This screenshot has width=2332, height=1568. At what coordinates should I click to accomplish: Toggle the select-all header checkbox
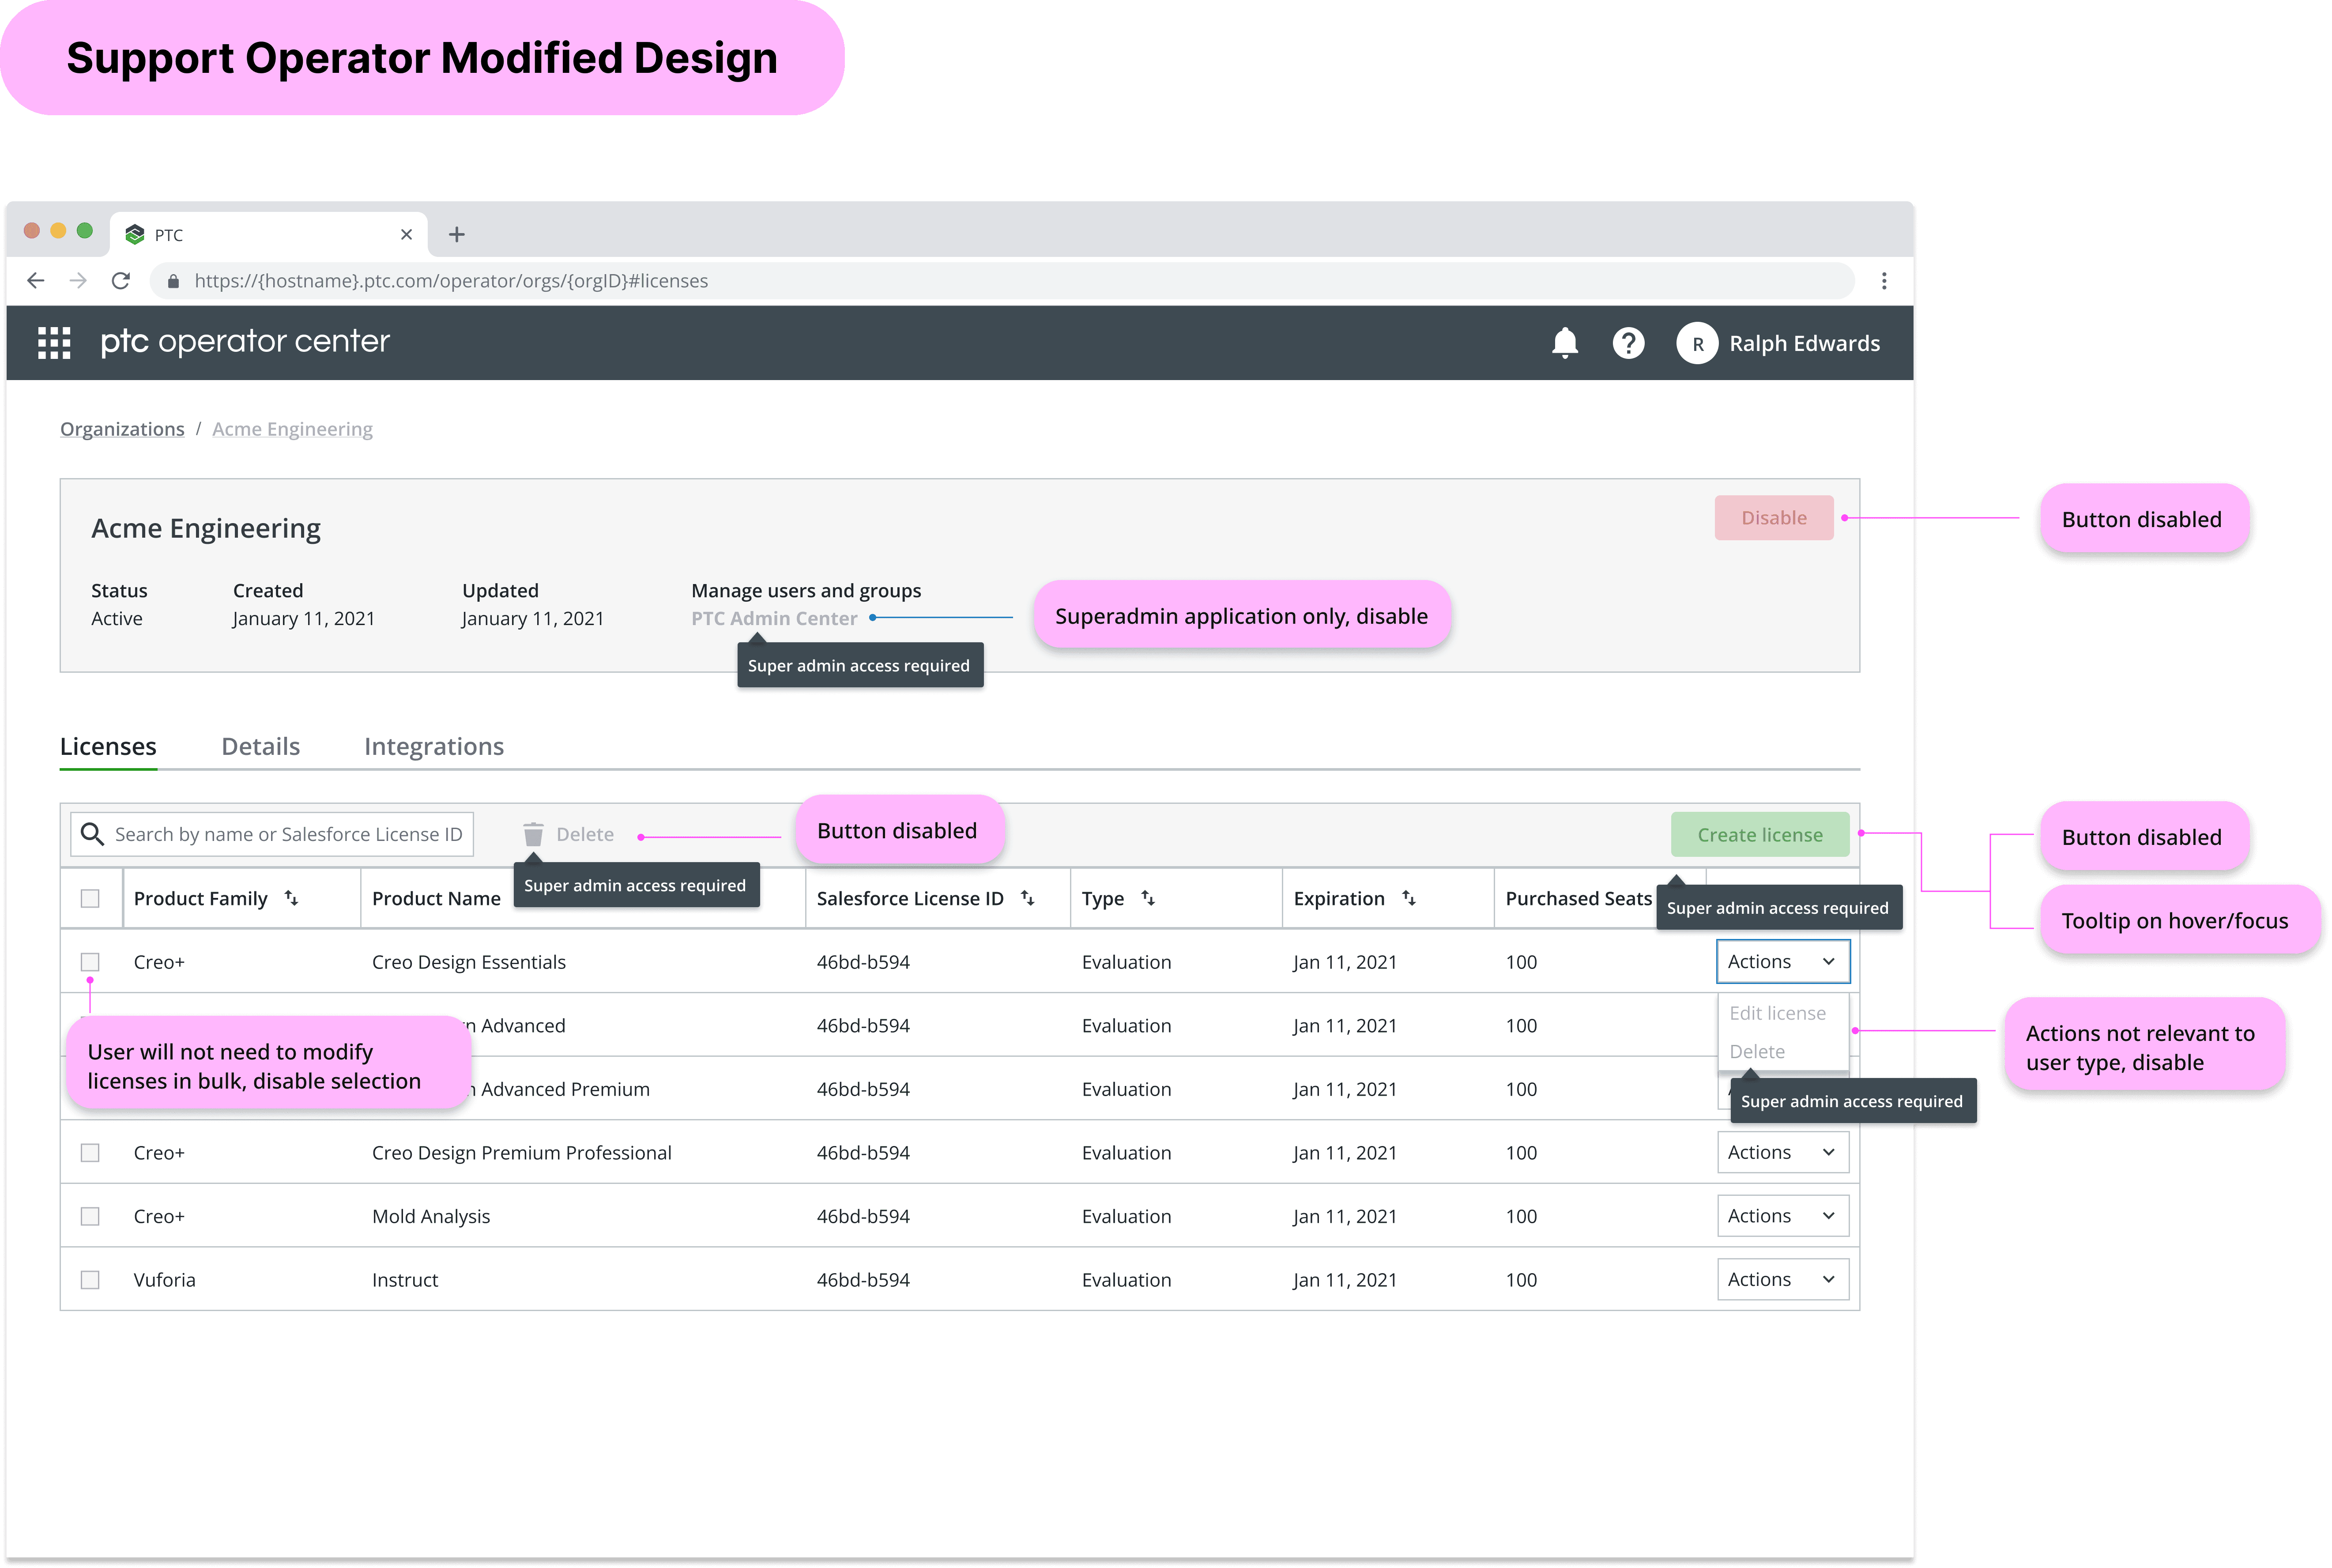(x=90, y=898)
